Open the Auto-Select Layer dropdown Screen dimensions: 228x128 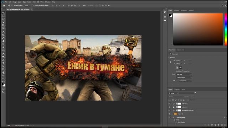tap(28, 6)
